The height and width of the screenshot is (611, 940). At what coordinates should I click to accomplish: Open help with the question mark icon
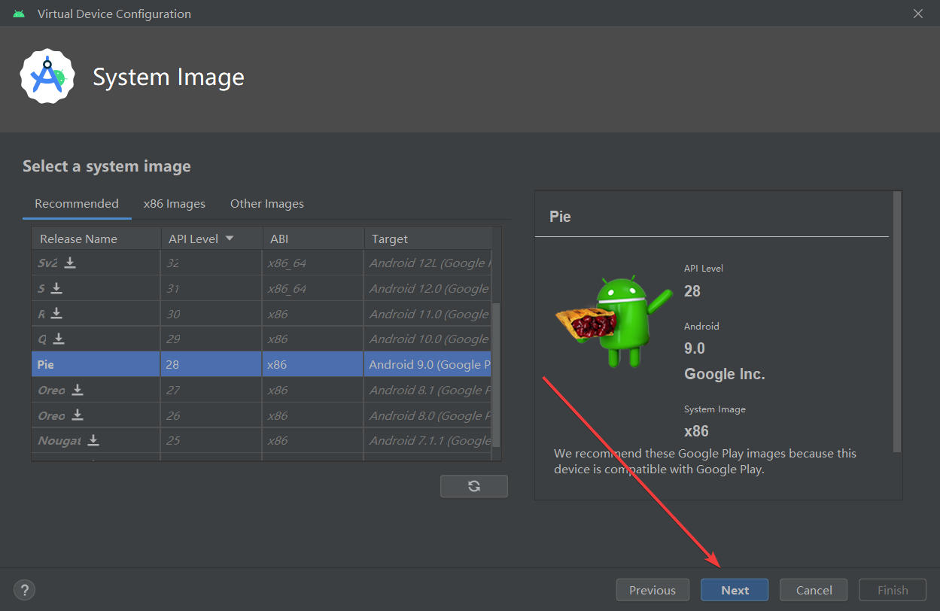tap(25, 590)
